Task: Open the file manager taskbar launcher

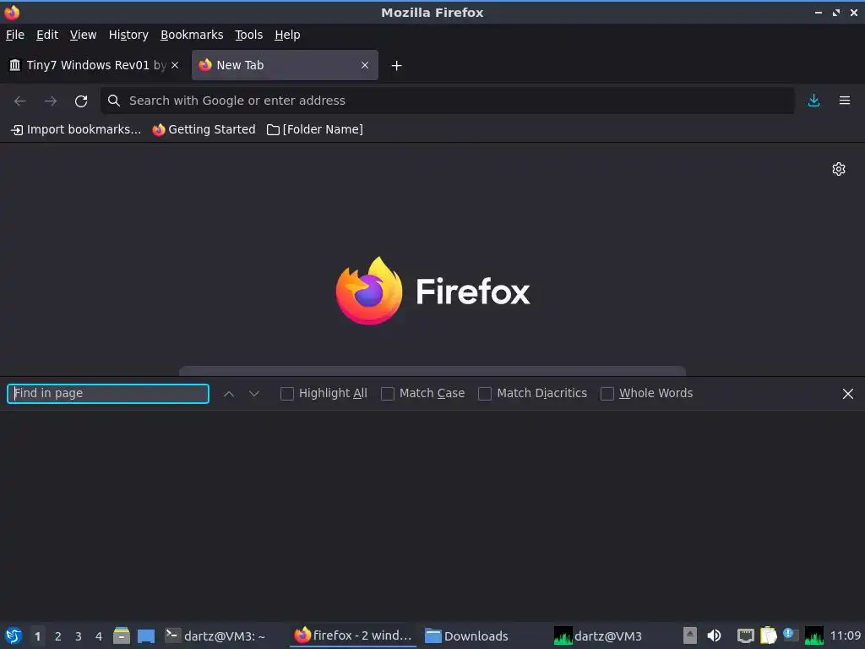Action: click(x=122, y=635)
